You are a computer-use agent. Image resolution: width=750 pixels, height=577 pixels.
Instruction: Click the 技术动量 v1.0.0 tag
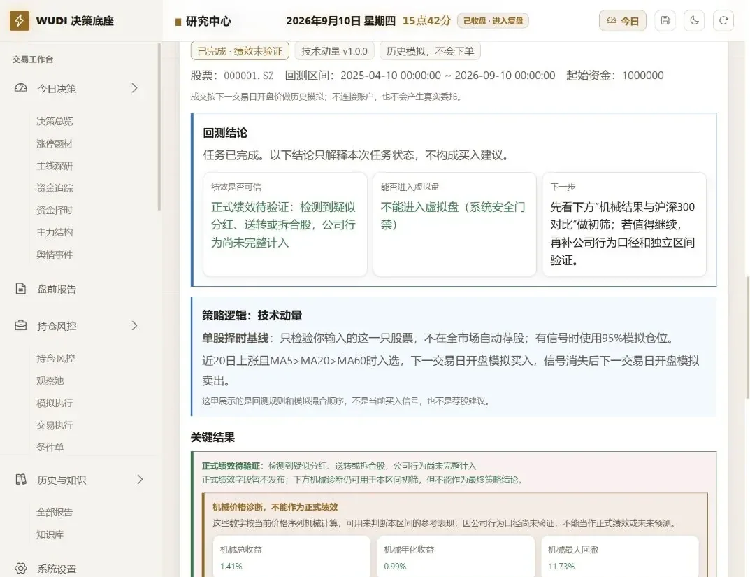point(334,51)
